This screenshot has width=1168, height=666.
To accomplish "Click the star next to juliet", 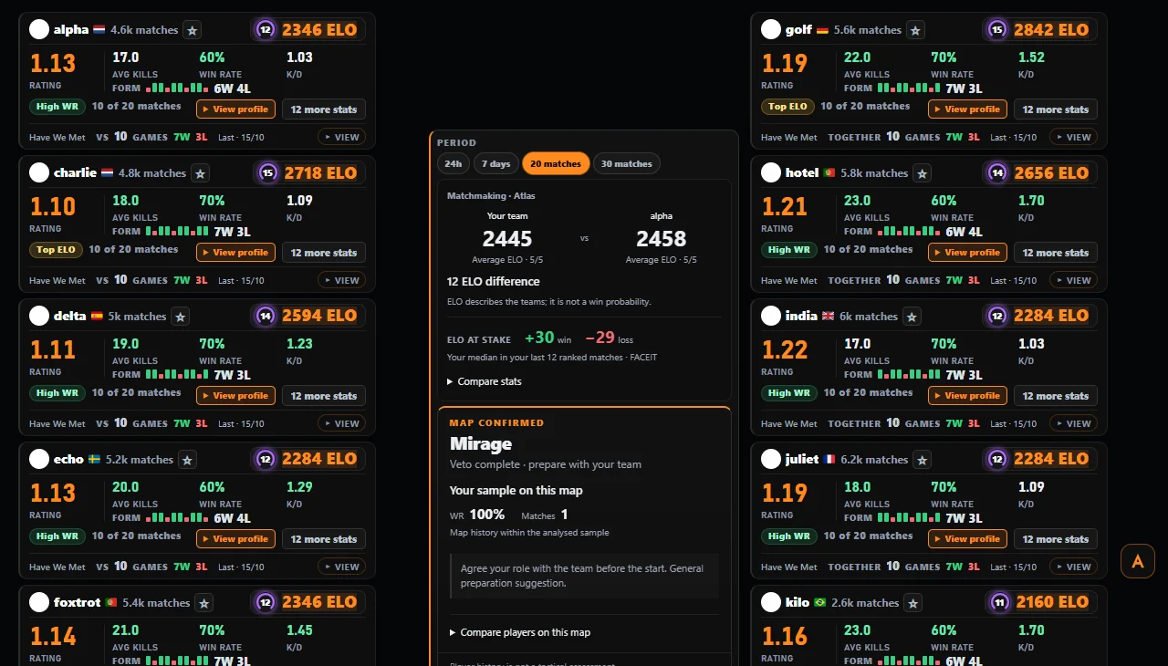I will pyautogui.click(x=923, y=460).
